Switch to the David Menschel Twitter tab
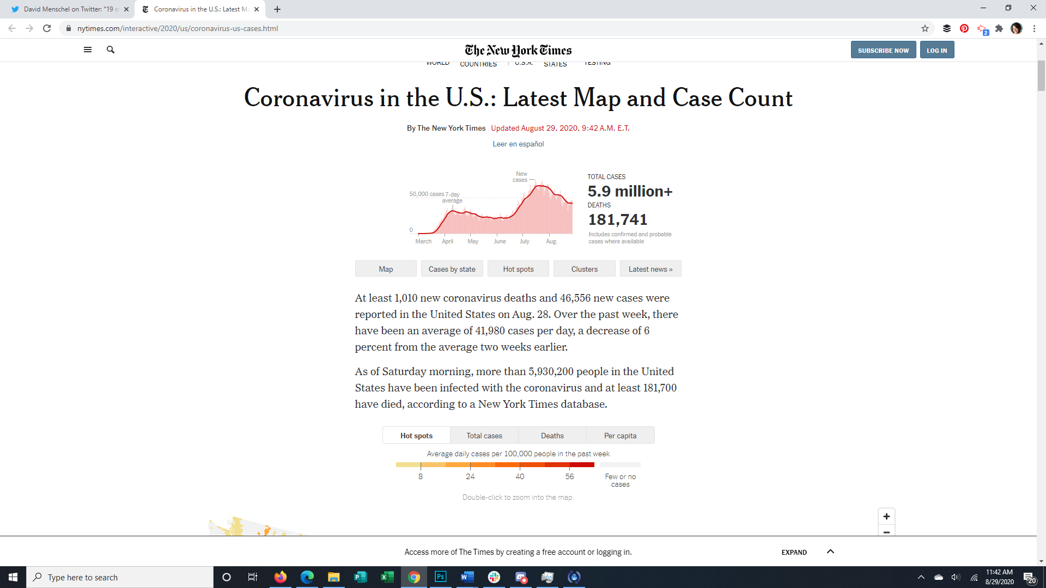 pos(71,9)
